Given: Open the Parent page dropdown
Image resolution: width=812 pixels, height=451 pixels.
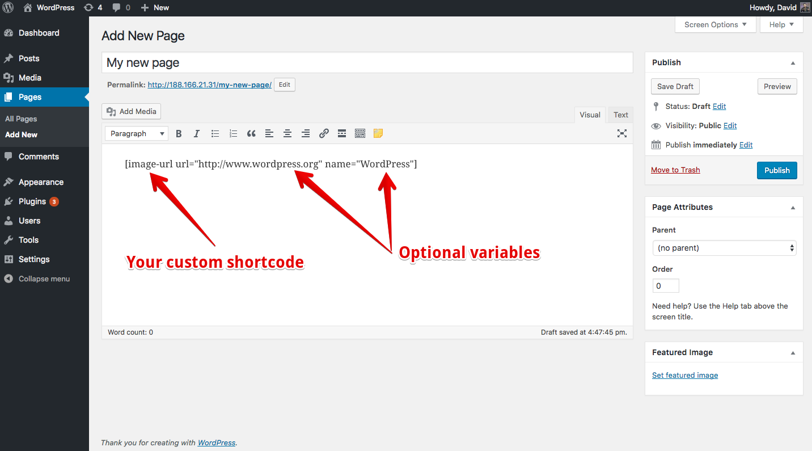Looking at the screenshot, I should [724, 248].
